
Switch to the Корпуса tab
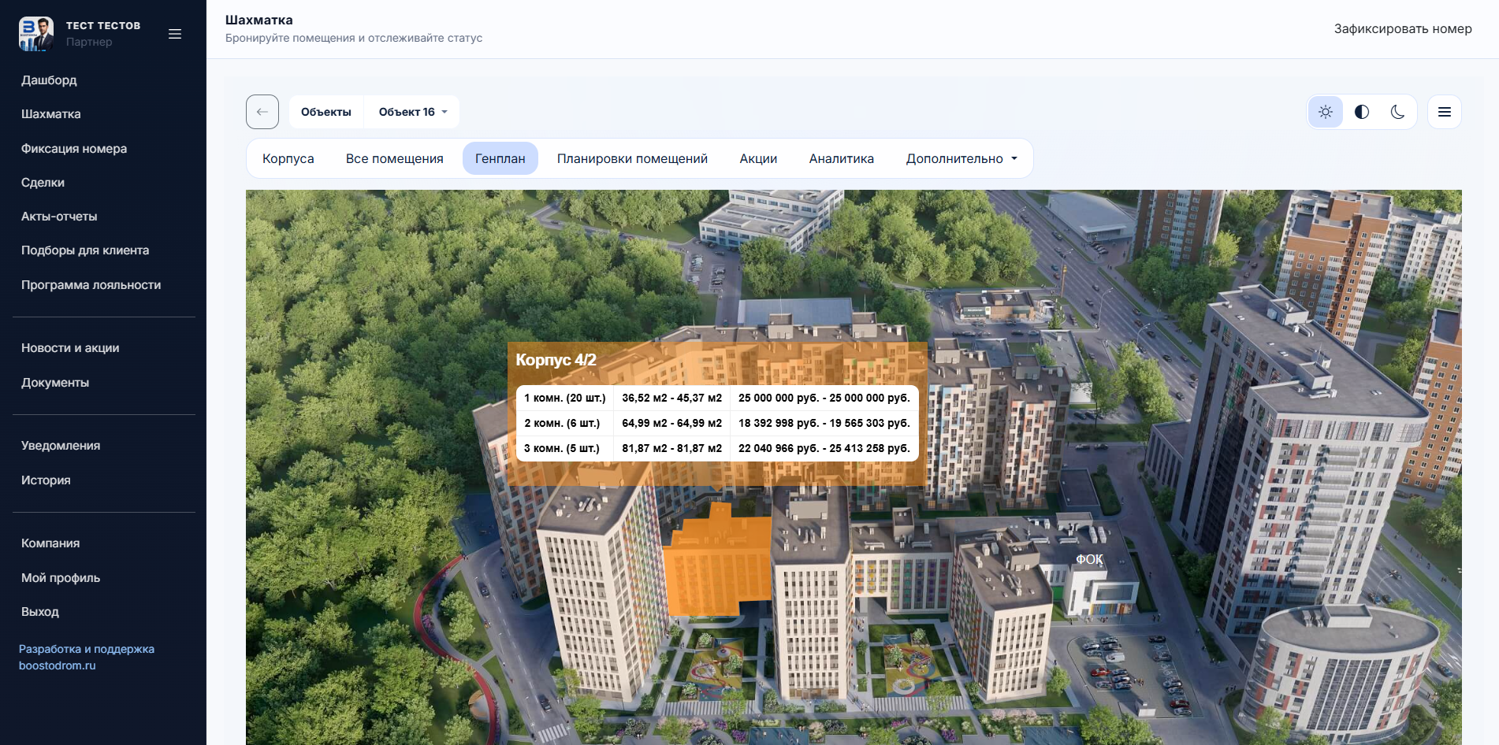(x=288, y=158)
